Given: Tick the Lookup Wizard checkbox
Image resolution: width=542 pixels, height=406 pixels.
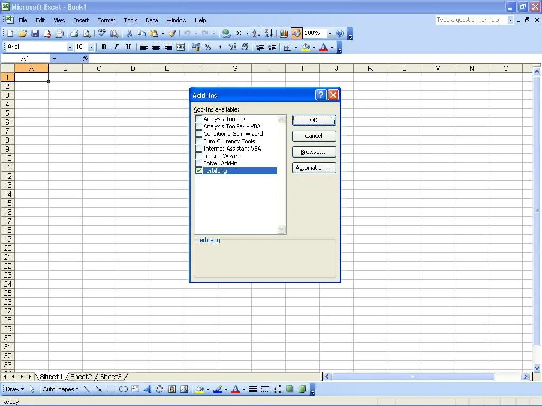Looking at the screenshot, I should (199, 156).
